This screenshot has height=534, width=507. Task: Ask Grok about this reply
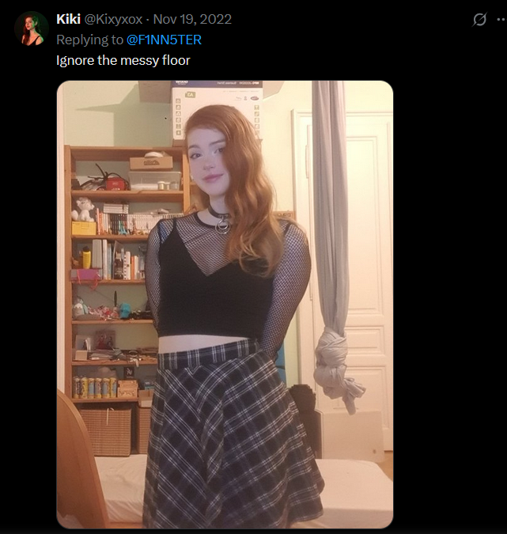(479, 20)
